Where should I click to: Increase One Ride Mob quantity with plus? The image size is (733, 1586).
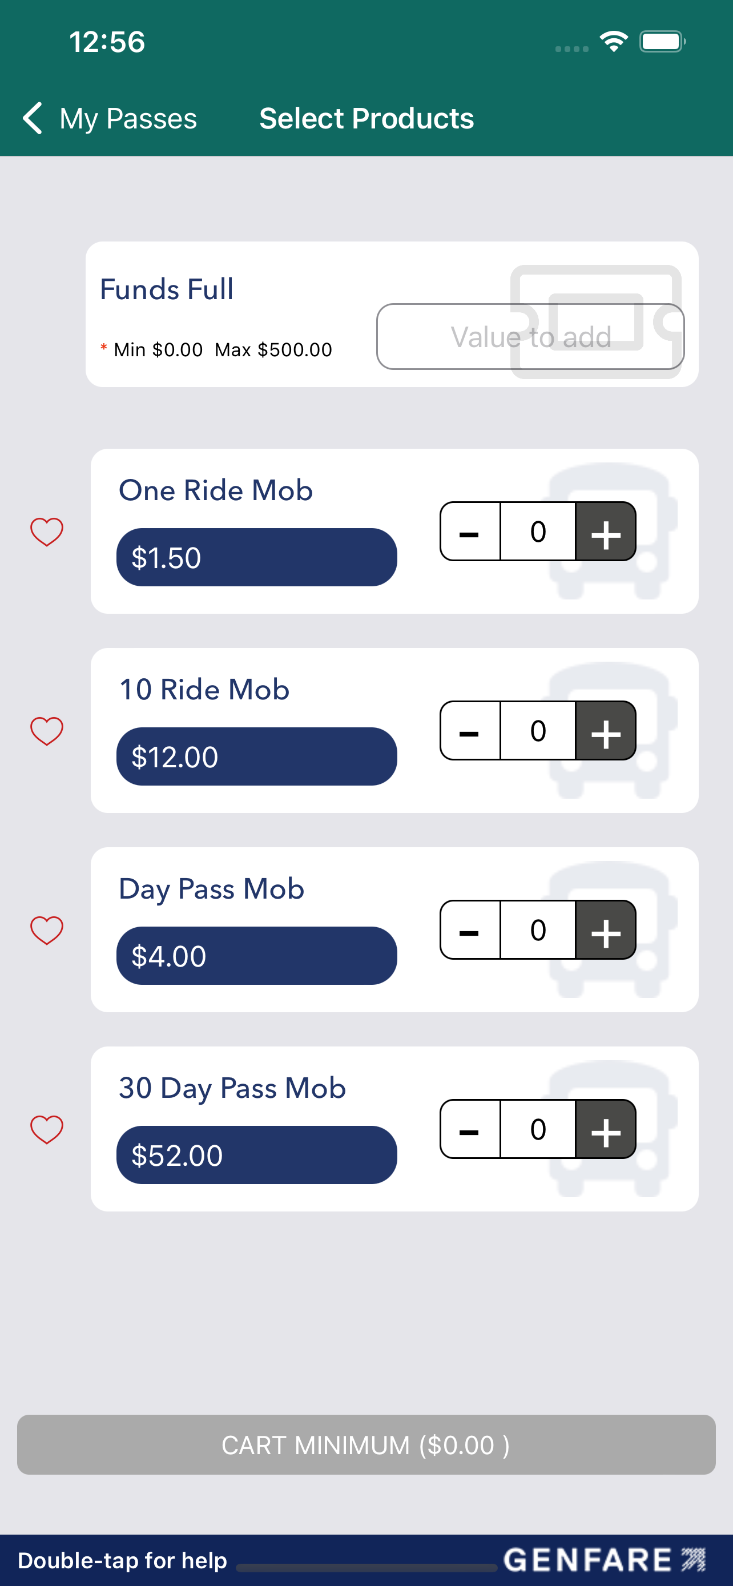click(x=606, y=532)
